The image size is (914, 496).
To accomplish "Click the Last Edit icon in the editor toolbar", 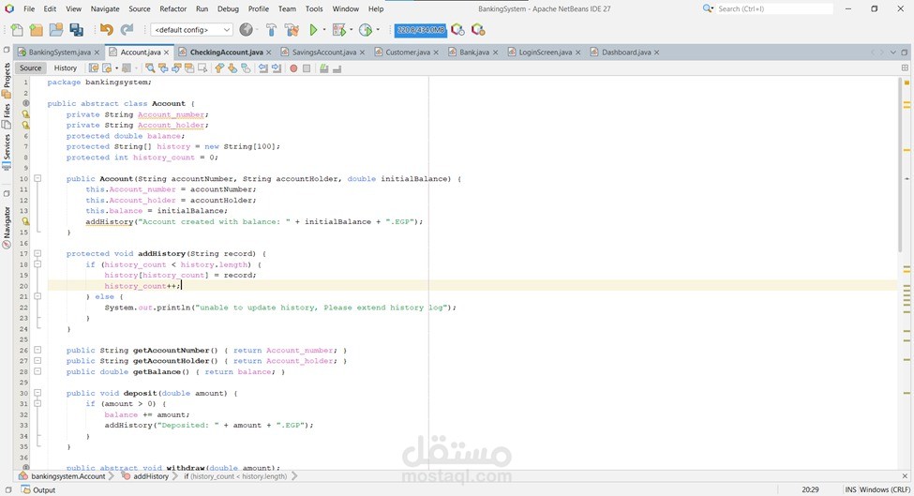I will coord(93,68).
